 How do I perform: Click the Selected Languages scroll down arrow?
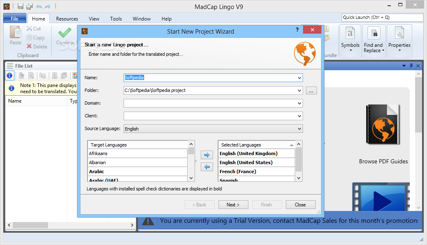click(x=299, y=178)
